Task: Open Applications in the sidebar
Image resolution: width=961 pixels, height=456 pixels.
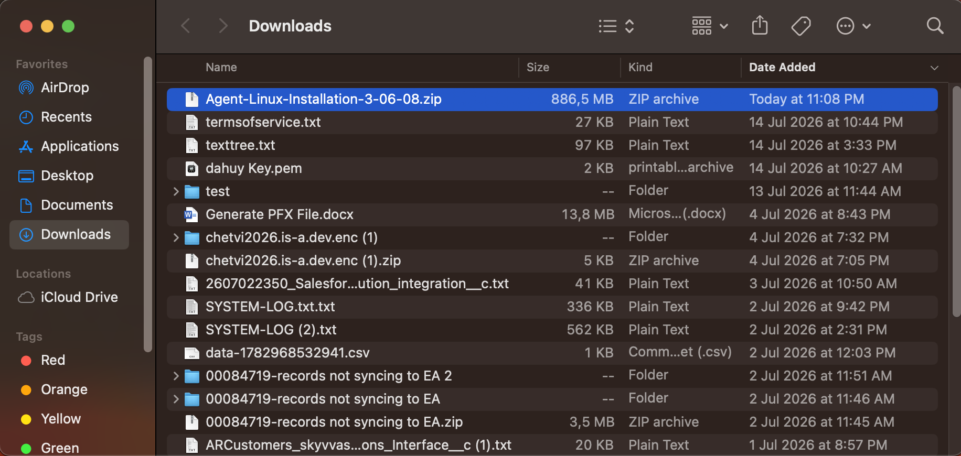Action: 69,146
